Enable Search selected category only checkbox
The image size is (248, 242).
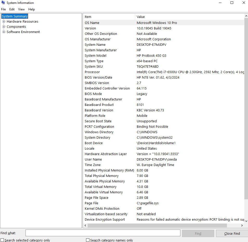(2, 240)
